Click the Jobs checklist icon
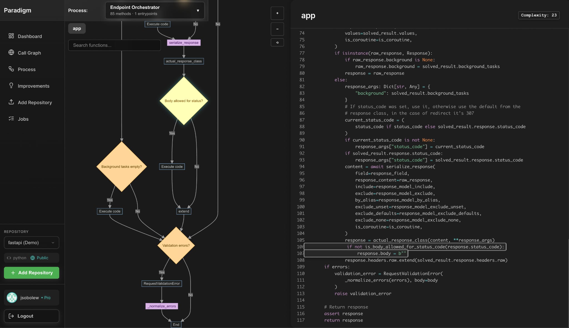Image resolution: width=569 pixels, height=328 pixels. 11,118
